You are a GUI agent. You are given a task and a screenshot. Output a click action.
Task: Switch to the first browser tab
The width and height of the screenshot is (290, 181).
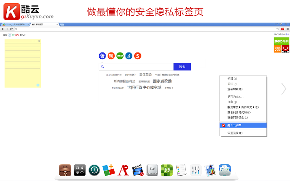click(x=15, y=24)
